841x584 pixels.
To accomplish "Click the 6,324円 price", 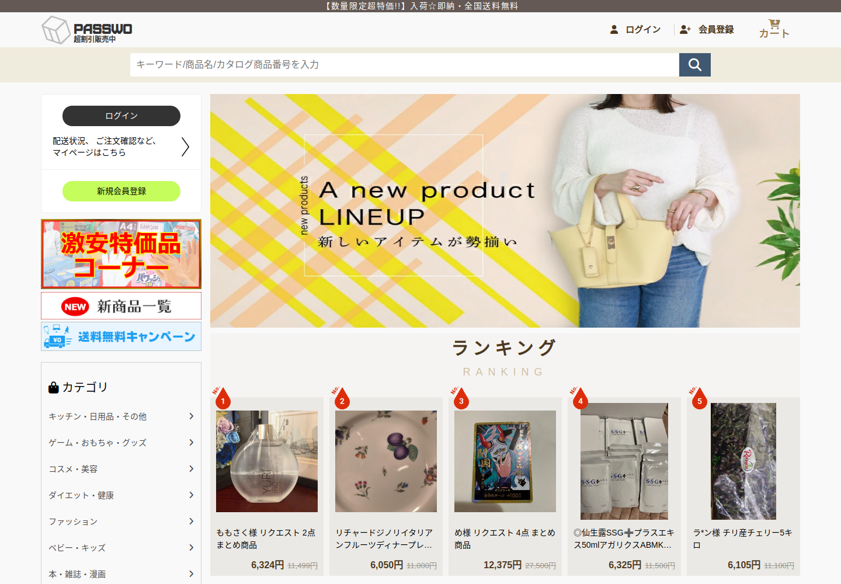I will (x=267, y=565).
